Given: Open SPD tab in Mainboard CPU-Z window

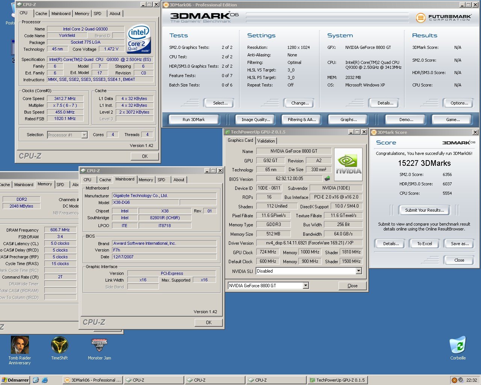Looking at the screenshot, I should point(162,180).
